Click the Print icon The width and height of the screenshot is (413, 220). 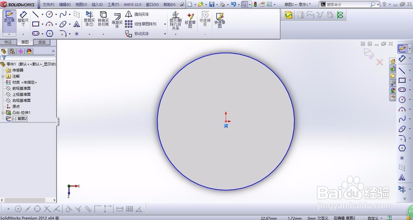[223, 4]
